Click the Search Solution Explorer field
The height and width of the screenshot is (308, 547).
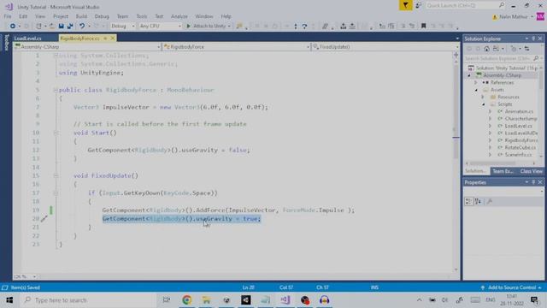point(501,58)
